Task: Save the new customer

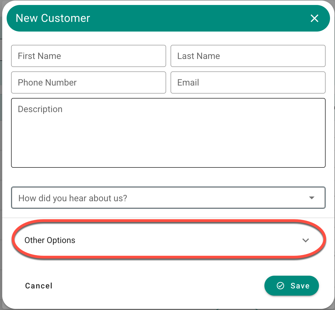Action: click(x=292, y=286)
